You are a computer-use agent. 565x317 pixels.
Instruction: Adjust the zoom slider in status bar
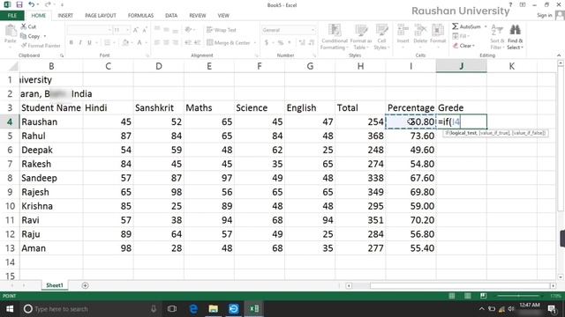(518, 296)
